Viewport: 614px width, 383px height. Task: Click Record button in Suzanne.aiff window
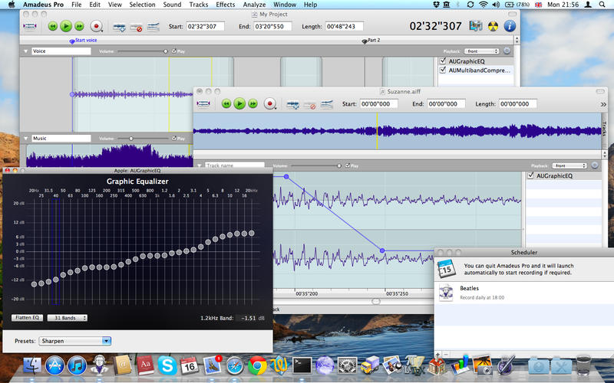point(270,103)
